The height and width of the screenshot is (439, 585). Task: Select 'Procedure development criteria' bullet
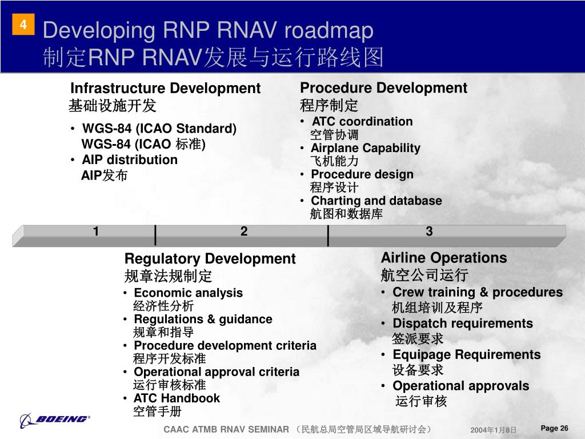[225, 346]
